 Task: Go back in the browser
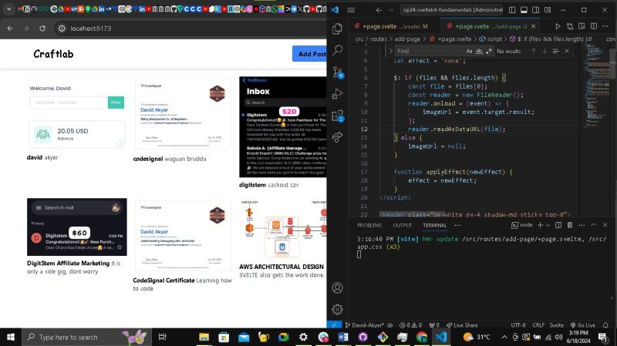pos(10,29)
